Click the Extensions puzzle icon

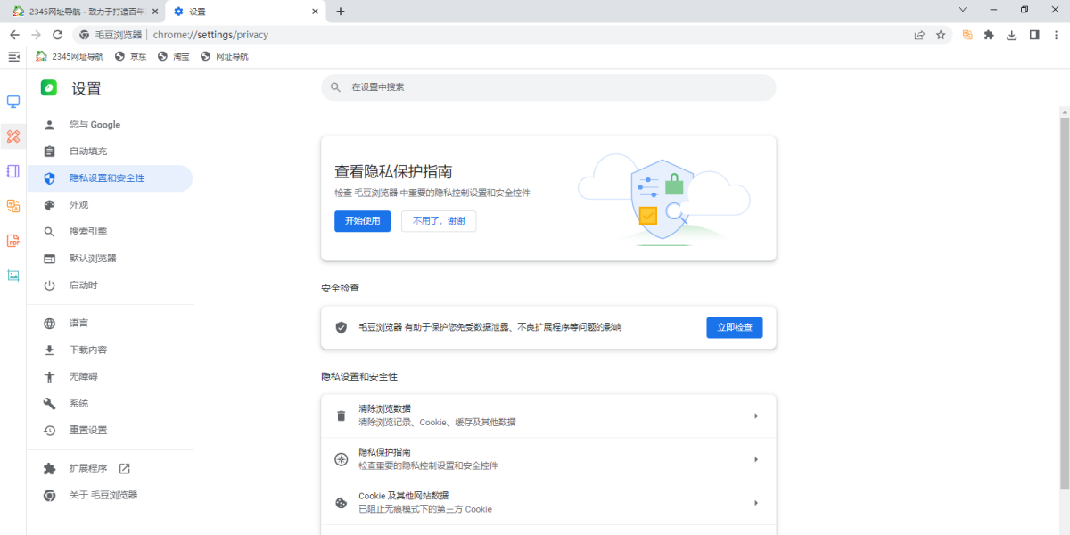tap(989, 34)
